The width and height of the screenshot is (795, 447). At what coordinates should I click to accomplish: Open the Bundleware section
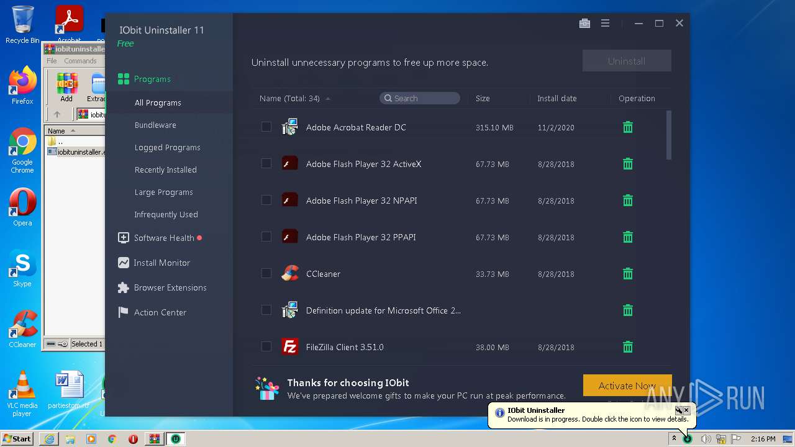coord(155,125)
